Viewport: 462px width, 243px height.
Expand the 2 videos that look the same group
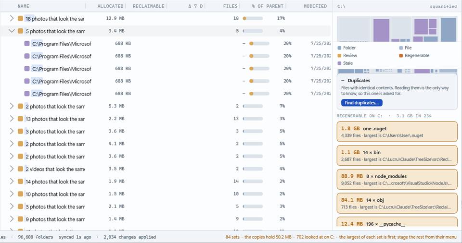click(x=12, y=169)
